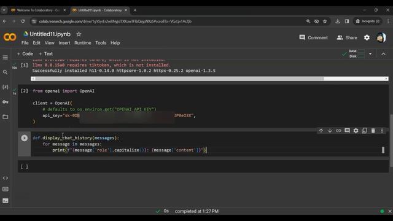393x221 pixels.
Task: Click the Share button
Action: coord(347,37)
